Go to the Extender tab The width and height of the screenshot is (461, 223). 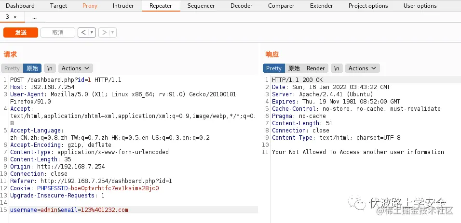pyautogui.click(x=321, y=6)
